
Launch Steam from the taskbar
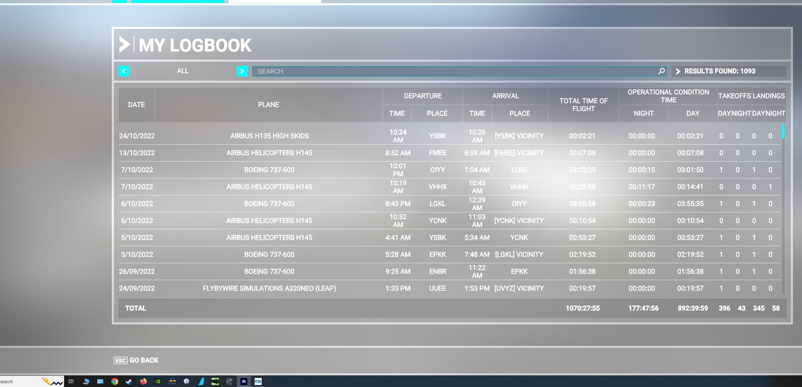coord(129,382)
